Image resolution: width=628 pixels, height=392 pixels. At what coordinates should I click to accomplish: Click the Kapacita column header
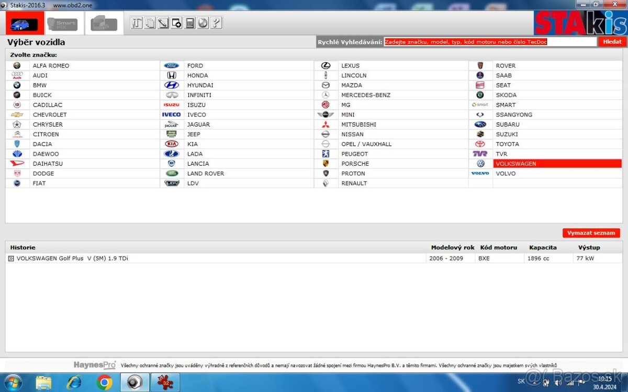coord(543,248)
